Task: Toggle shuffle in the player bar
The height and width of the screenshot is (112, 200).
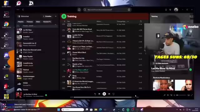Action: click(95, 94)
